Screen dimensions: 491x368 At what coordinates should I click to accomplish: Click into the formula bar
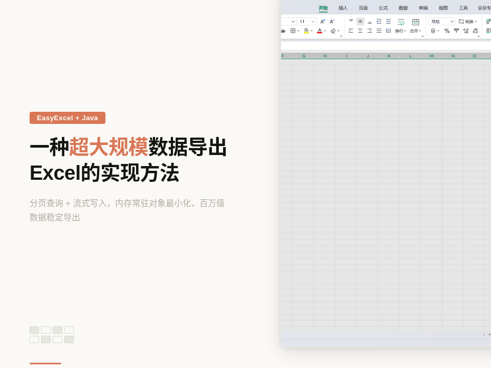386,46
